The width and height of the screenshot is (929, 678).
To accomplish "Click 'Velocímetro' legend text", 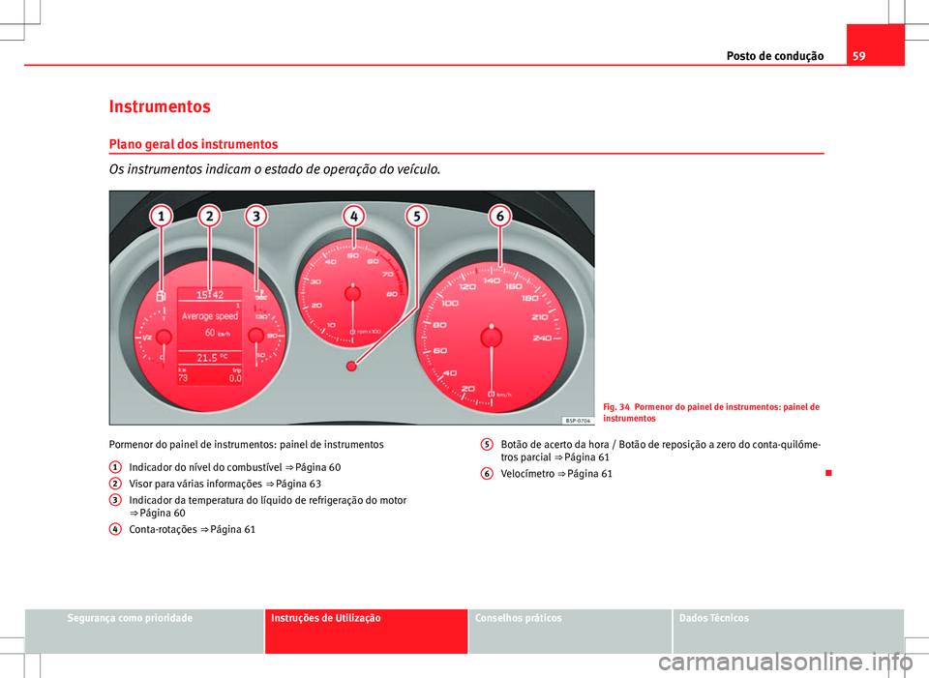I will point(527,474).
